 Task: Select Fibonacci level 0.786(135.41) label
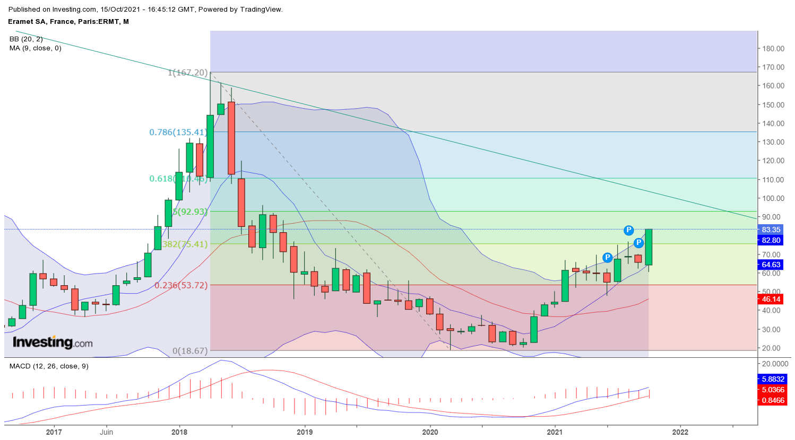tap(178, 132)
